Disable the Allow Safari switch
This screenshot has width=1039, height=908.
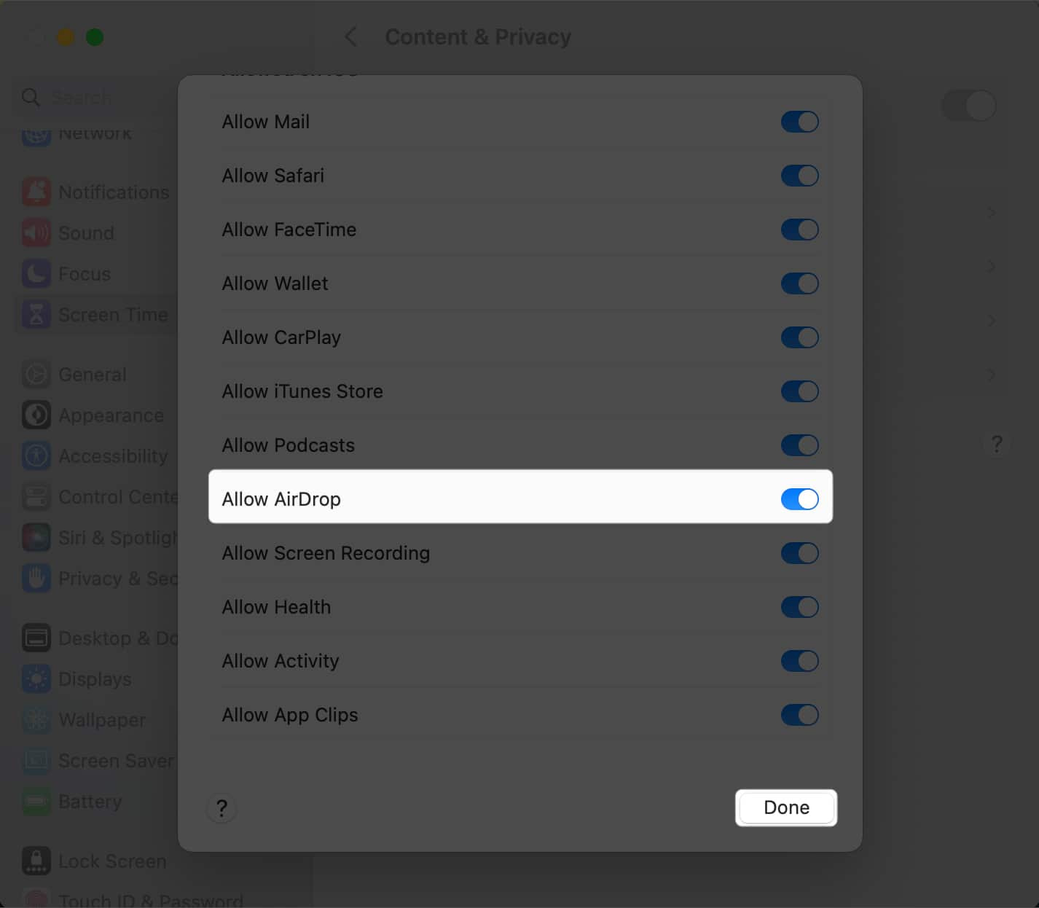(799, 176)
